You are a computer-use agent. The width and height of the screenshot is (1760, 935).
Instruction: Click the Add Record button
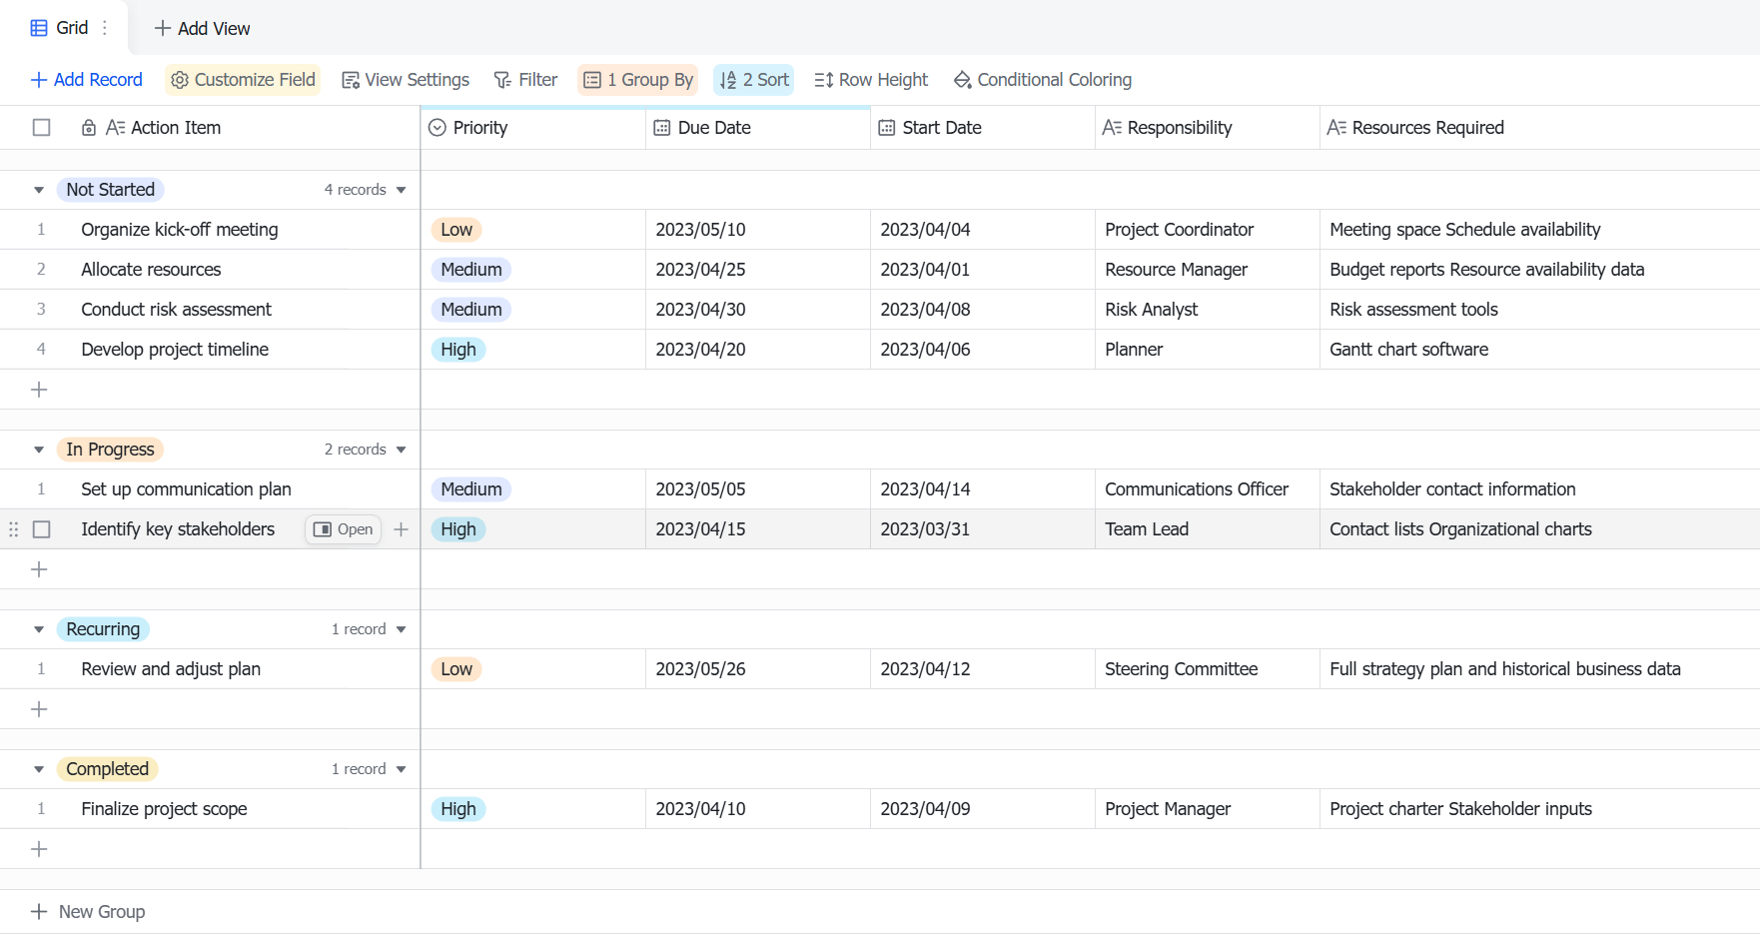point(87,80)
